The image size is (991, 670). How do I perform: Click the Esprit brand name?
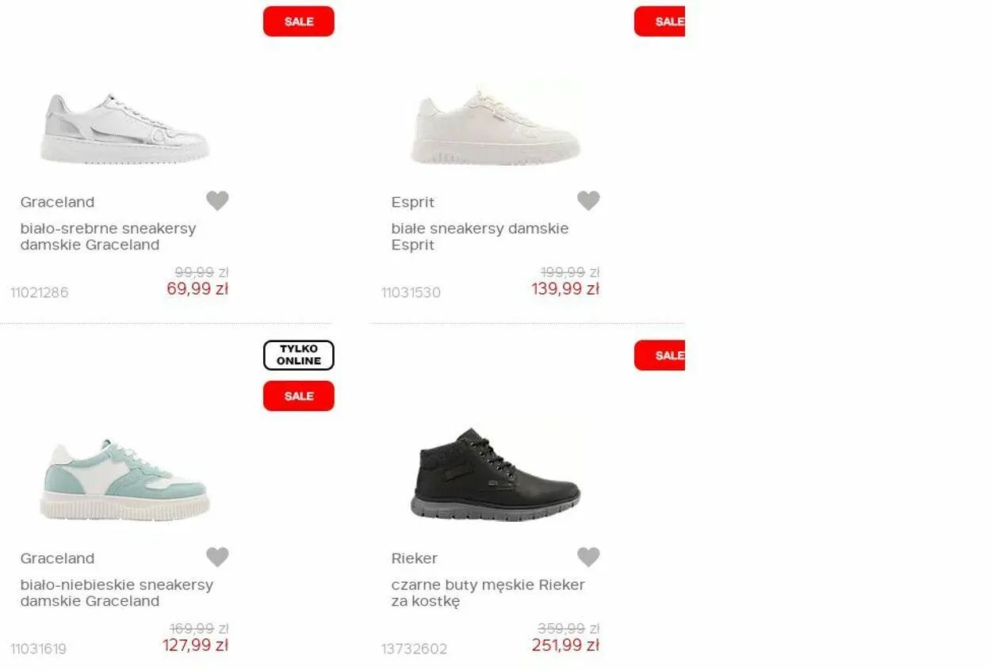coord(413,202)
